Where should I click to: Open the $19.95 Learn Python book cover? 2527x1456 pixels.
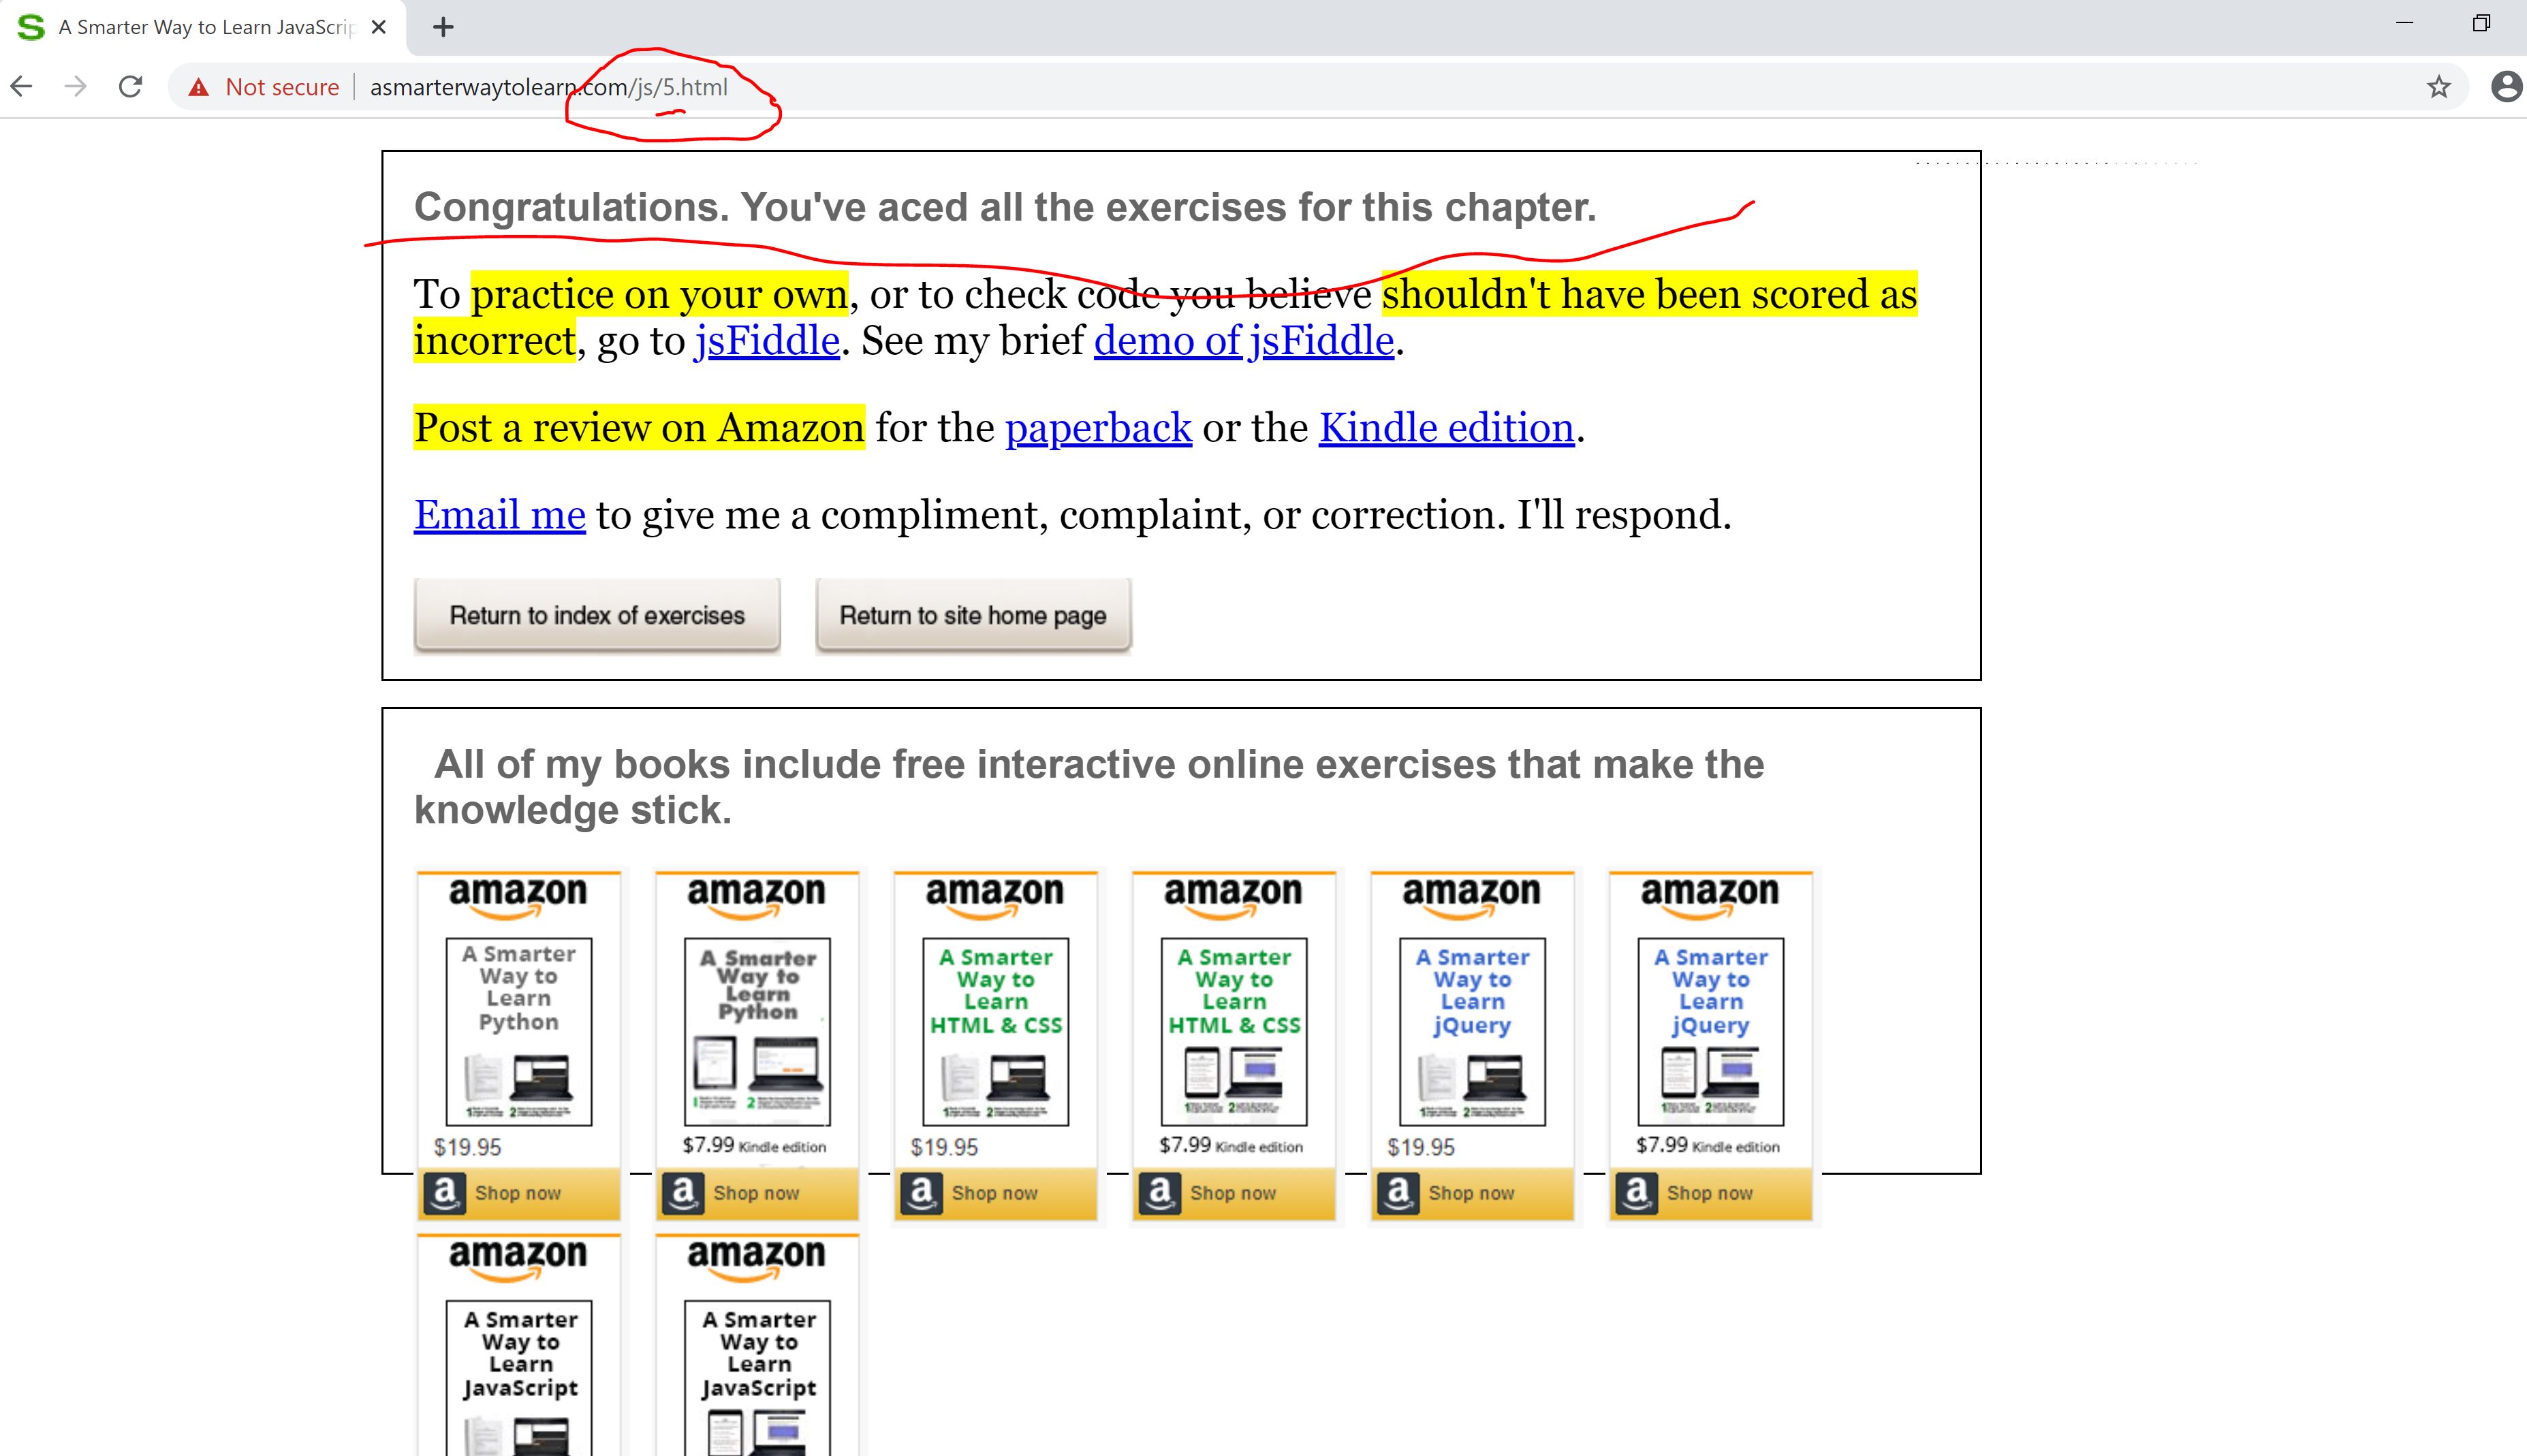(518, 1031)
